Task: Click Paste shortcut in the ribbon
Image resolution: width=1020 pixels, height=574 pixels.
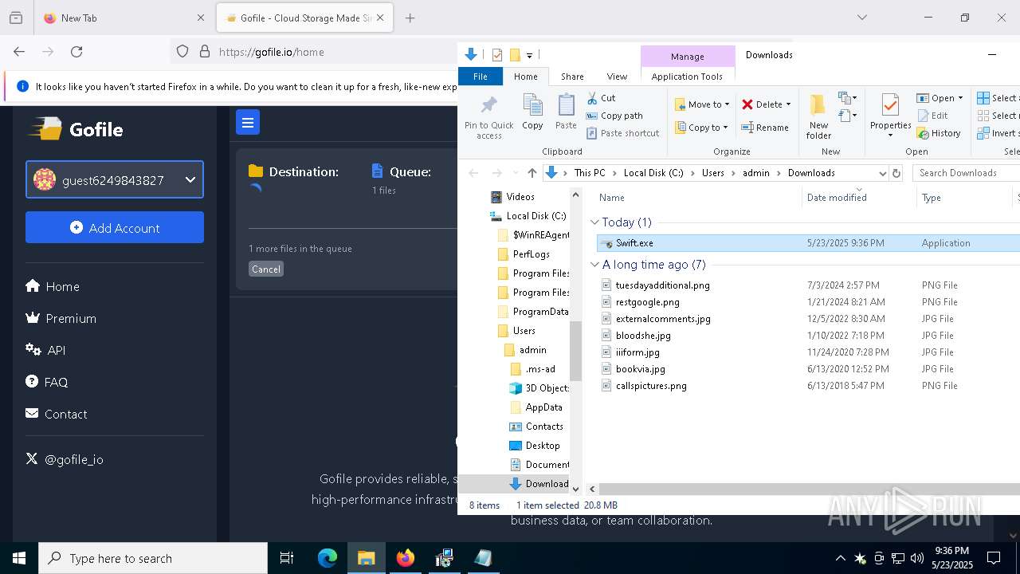Action: tap(622, 133)
